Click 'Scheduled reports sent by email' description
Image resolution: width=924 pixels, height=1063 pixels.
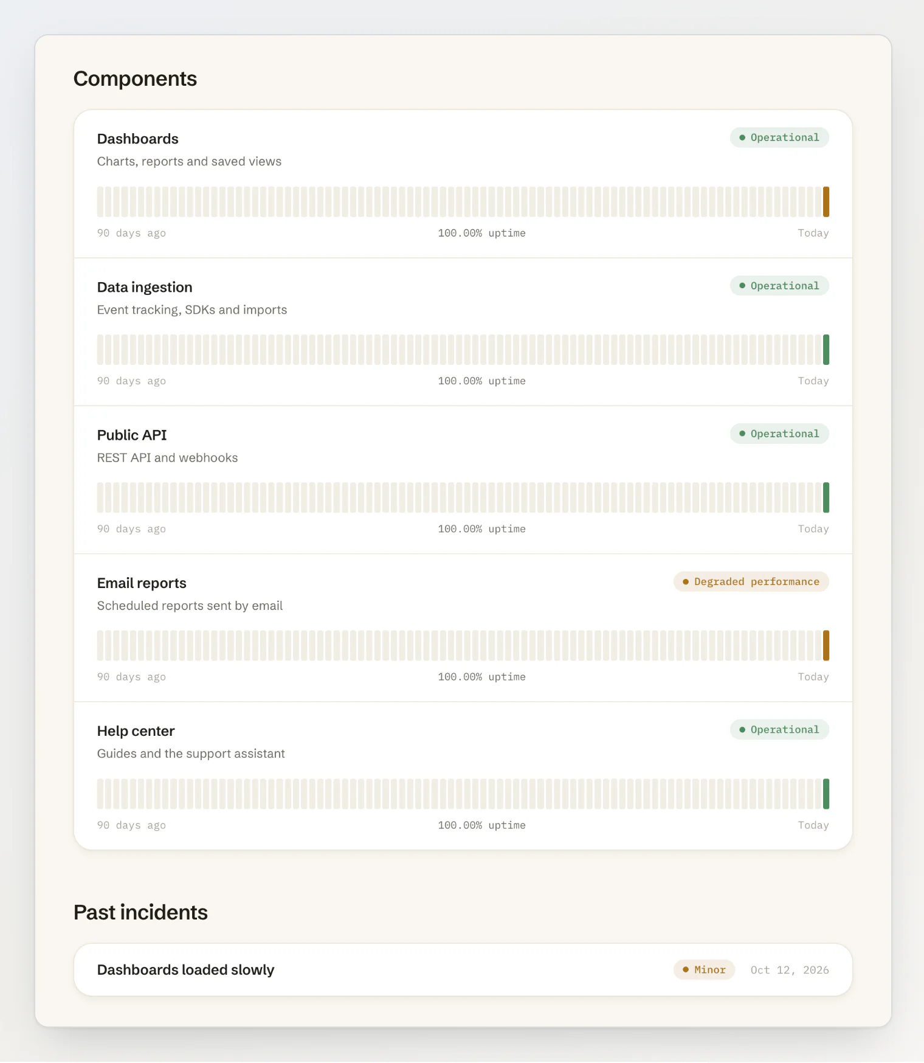[x=190, y=606]
